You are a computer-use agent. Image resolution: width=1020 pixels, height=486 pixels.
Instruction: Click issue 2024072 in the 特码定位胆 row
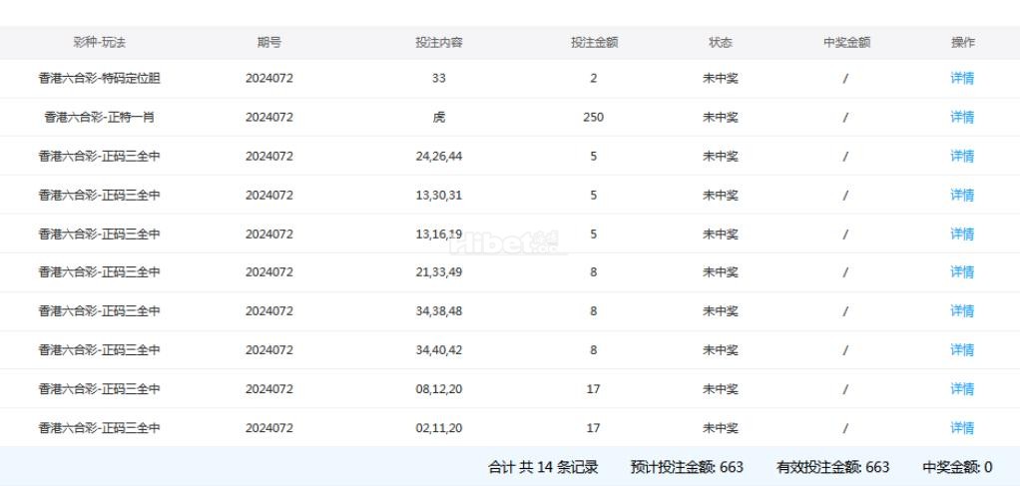click(x=269, y=78)
